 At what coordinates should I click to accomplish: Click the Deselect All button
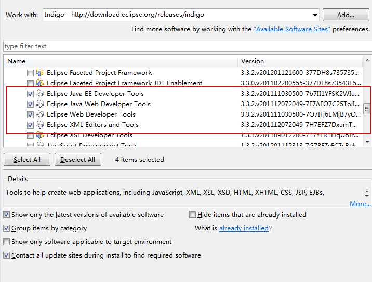coord(78,159)
